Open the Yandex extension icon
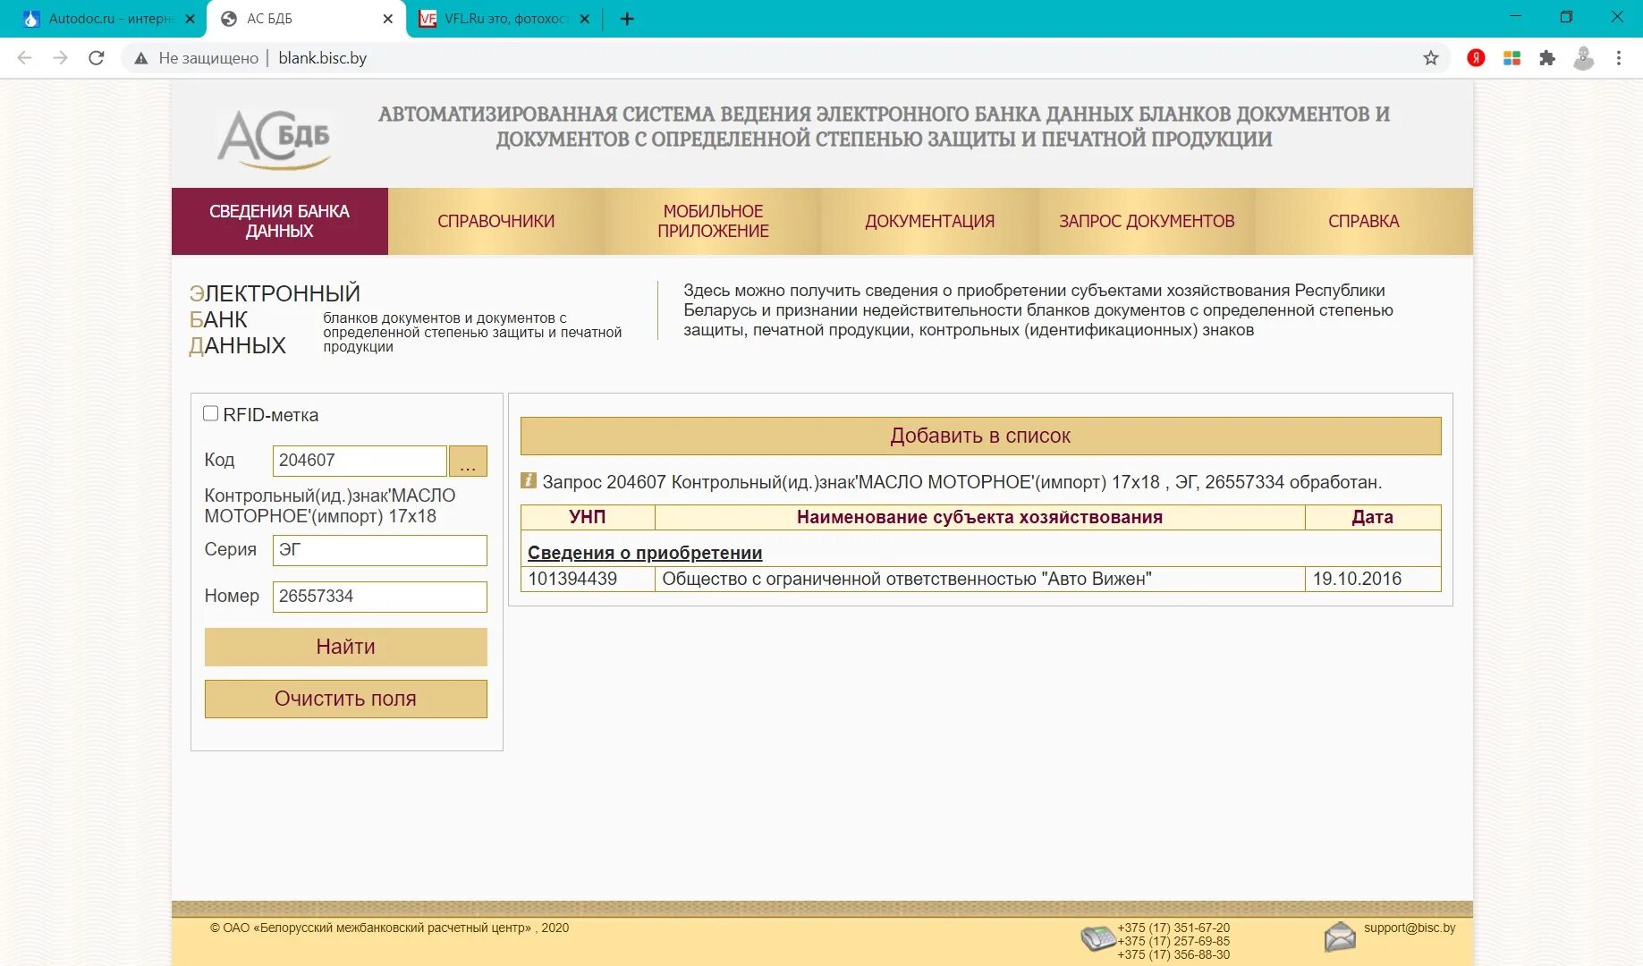The height and width of the screenshot is (966, 1643). click(x=1476, y=58)
